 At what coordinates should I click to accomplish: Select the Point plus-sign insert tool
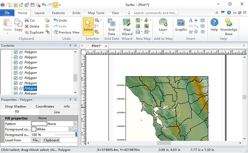pyautogui.click(x=196, y=20)
